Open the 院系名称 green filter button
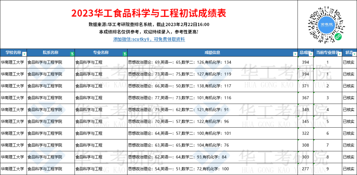The image size is (357, 175). click(x=72, y=54)
